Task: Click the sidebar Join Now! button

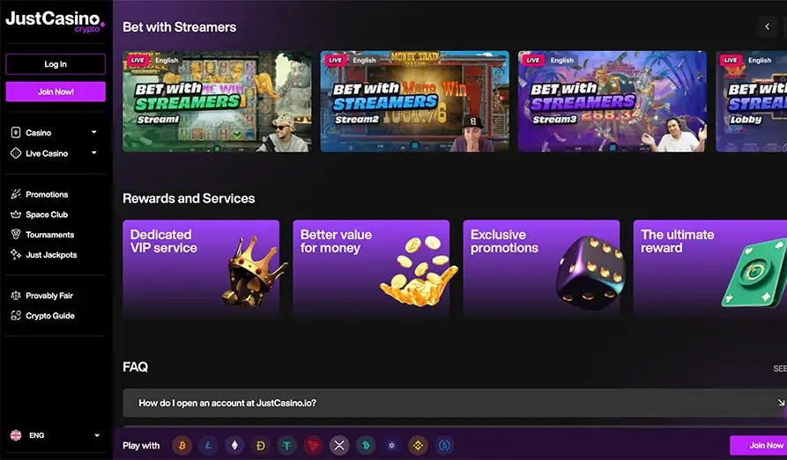Action: click(x=56, y=91)
